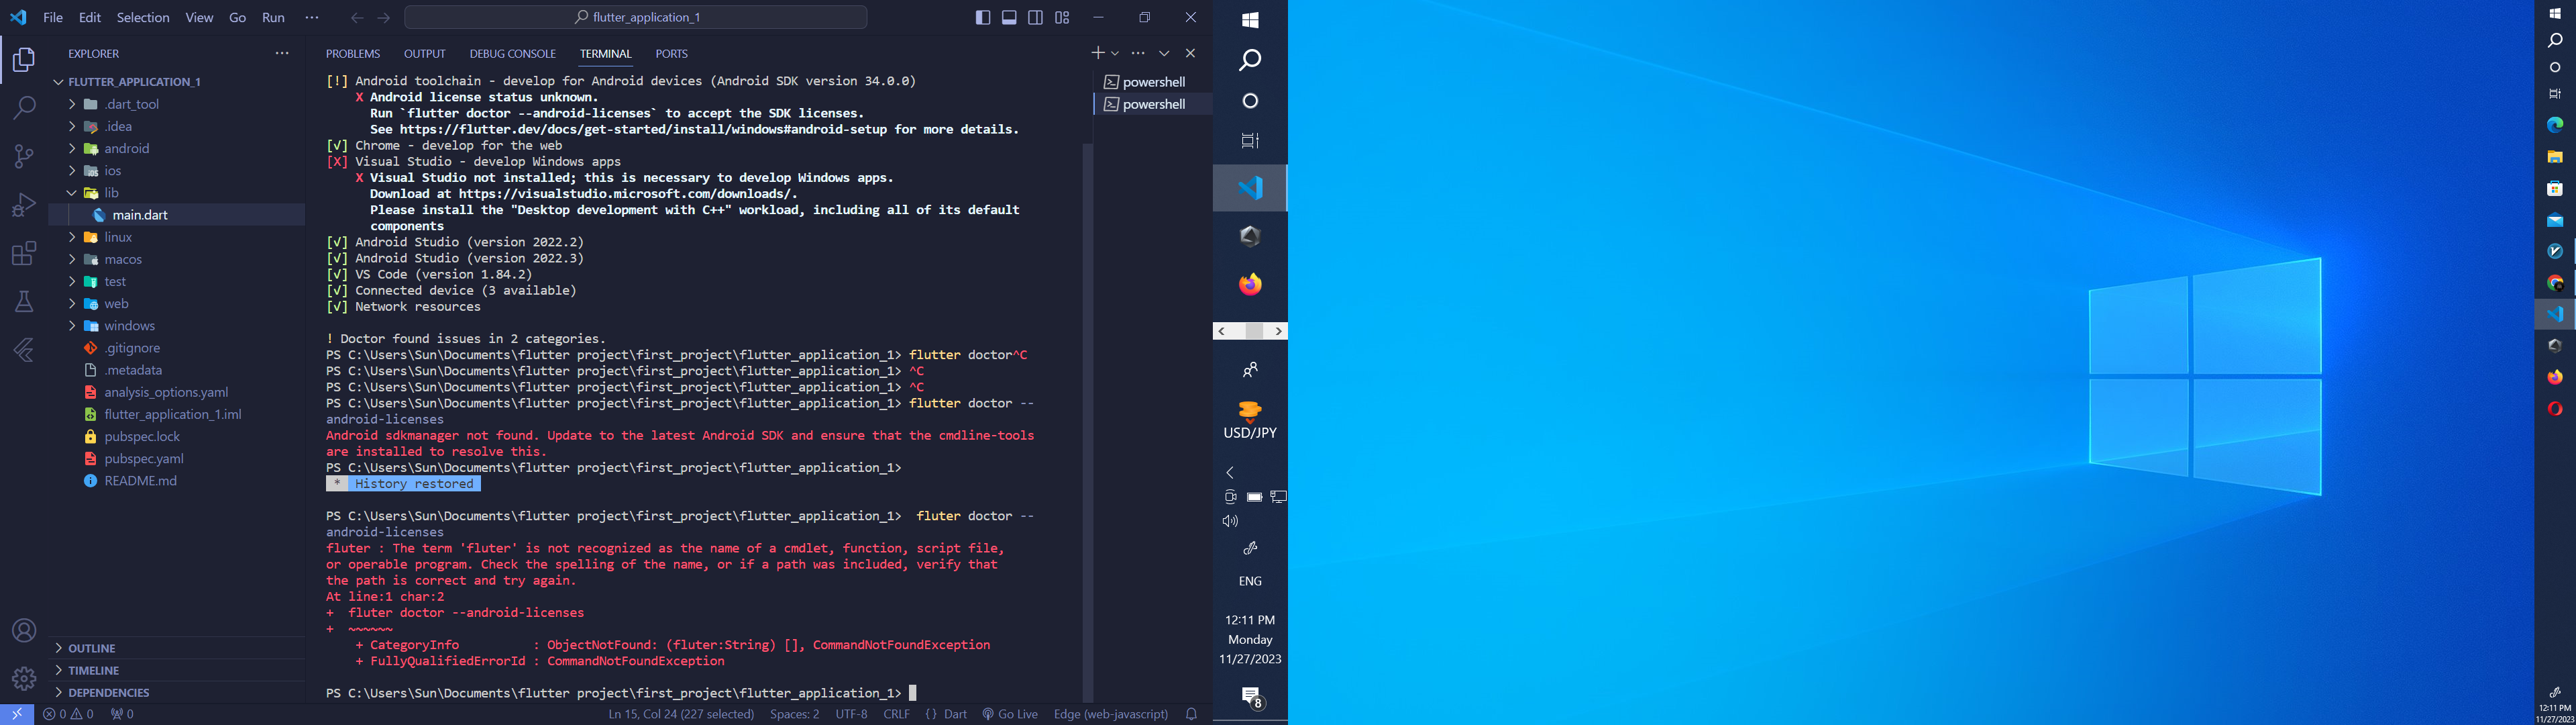Create a new terminal with plus icon
This screenshot has width=2576, height=725.
pos(1097,53)
